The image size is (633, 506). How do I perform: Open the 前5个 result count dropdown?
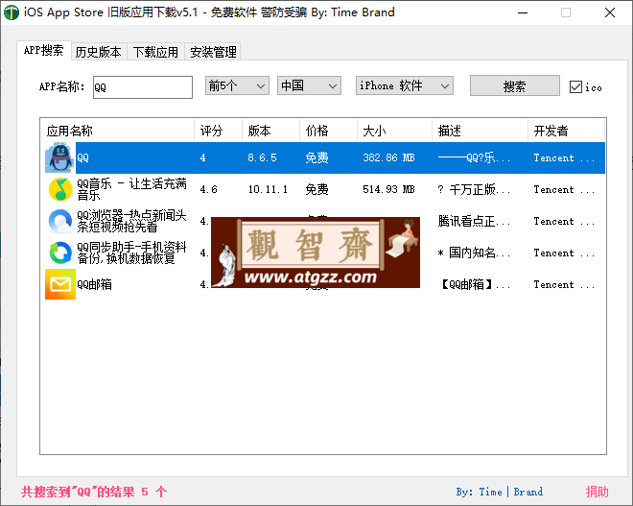(237, 85)
